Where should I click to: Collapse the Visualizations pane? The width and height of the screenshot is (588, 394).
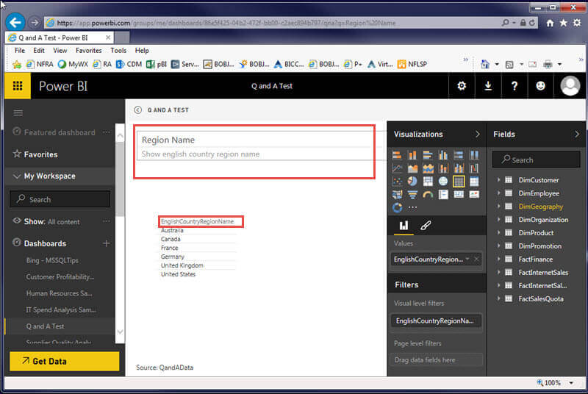(x=477, y=135)
